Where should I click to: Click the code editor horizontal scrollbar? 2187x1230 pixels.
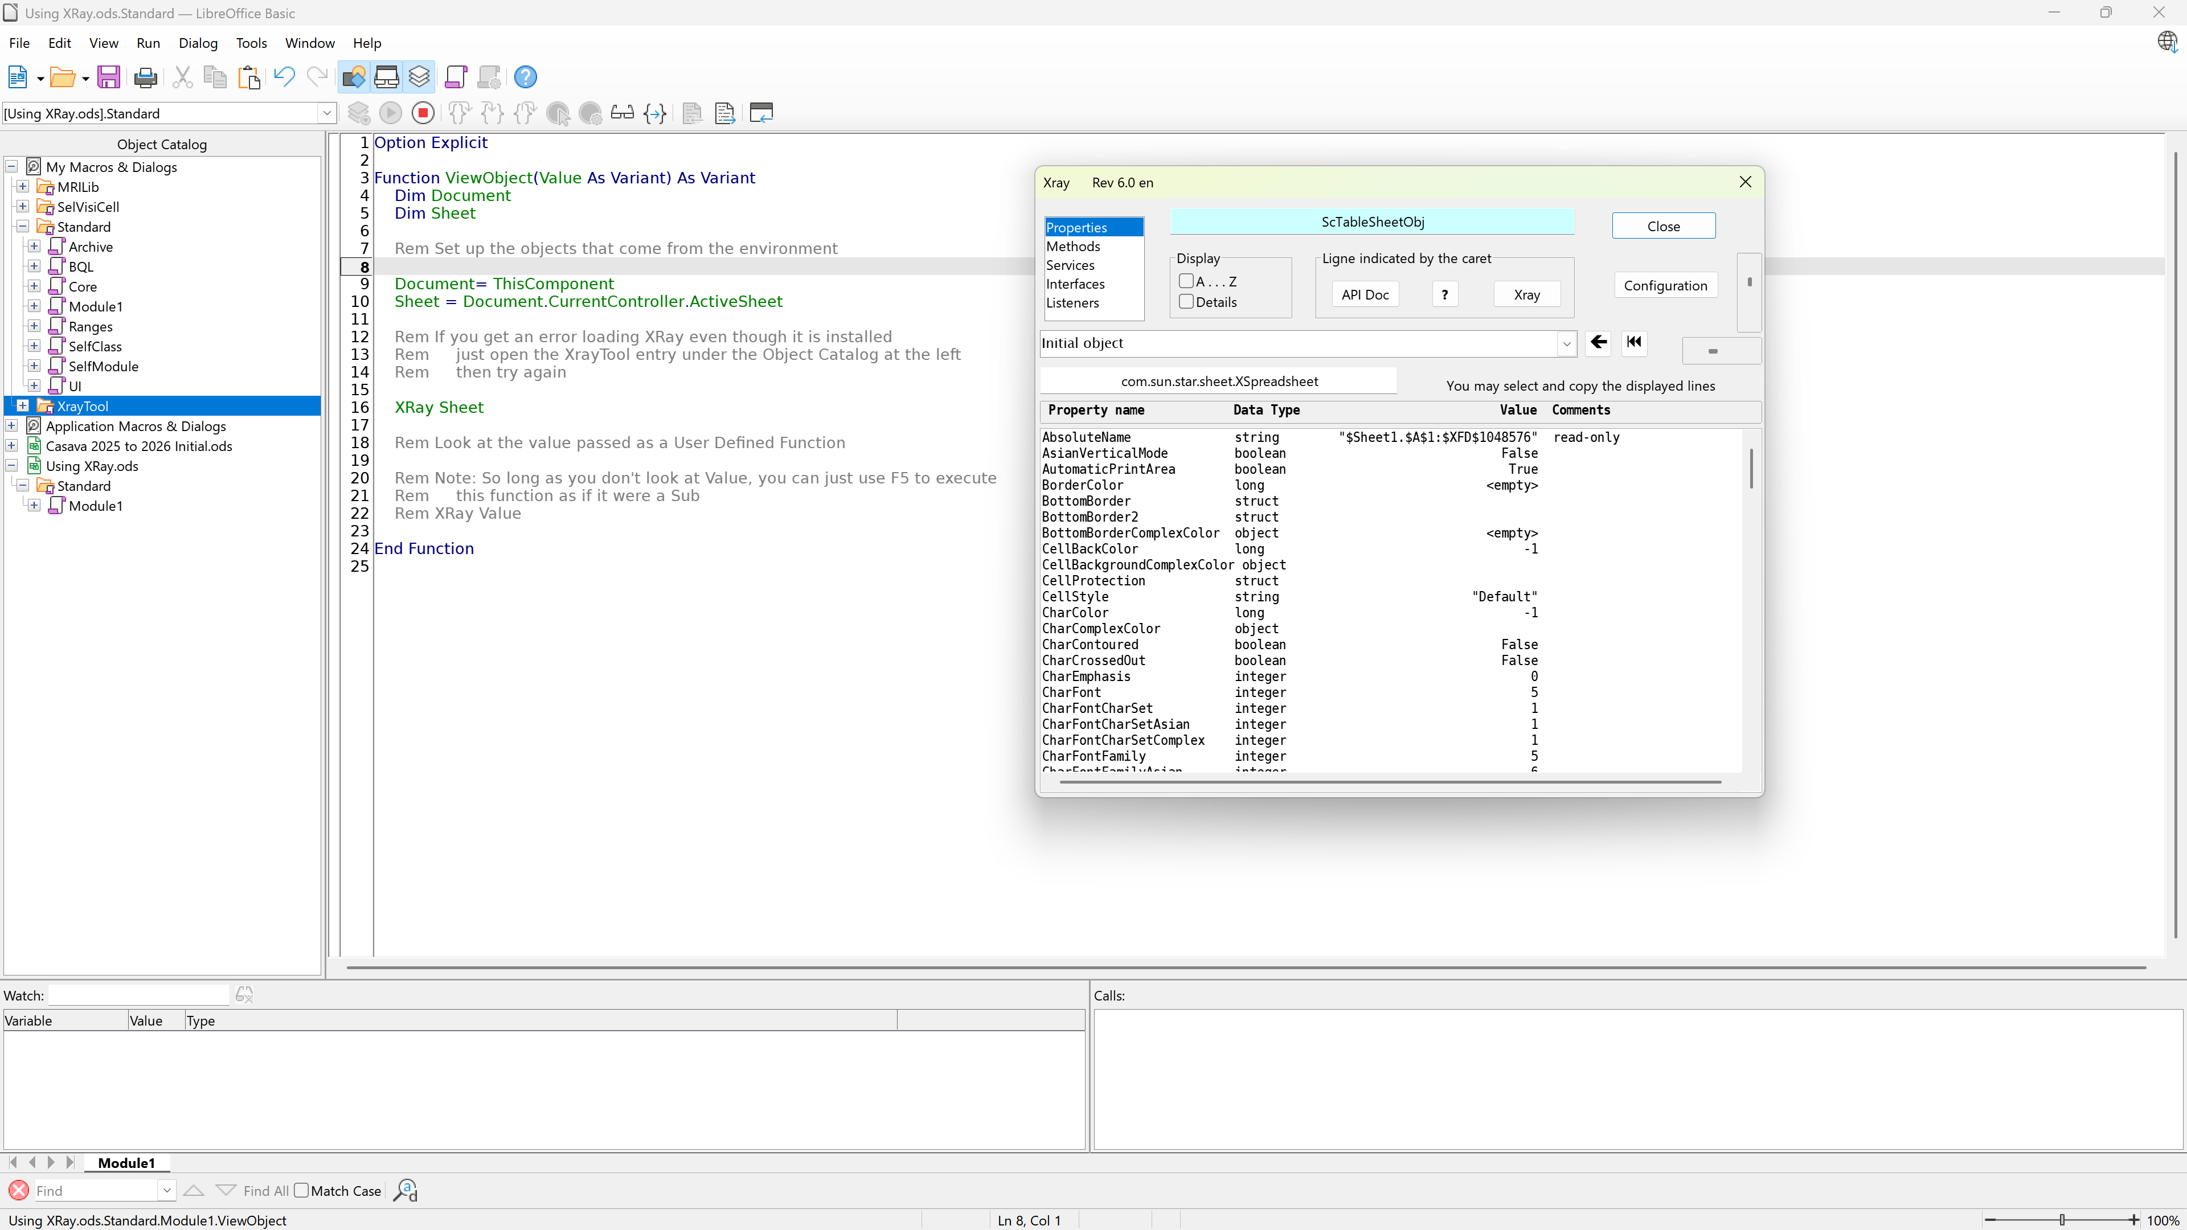[x=1246, y=967]
